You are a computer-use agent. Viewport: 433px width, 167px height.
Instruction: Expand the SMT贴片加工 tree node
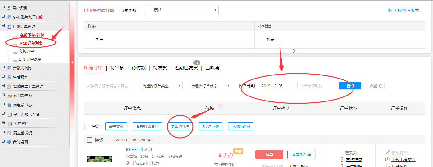(3, 17)
